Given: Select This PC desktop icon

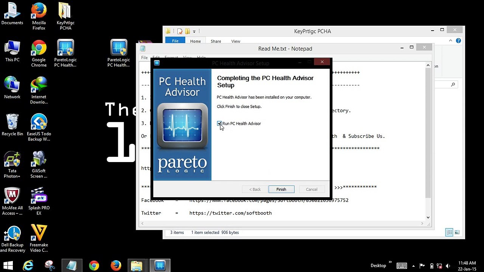Looking at the screenshot, I should 12,51.
